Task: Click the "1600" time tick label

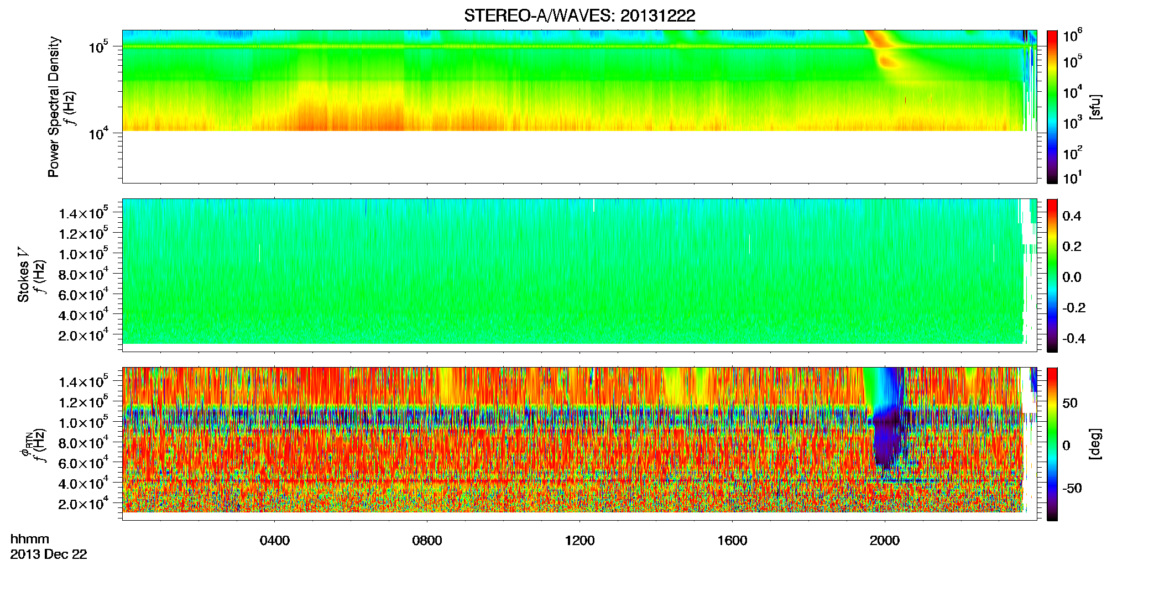Action: (732, 540)
